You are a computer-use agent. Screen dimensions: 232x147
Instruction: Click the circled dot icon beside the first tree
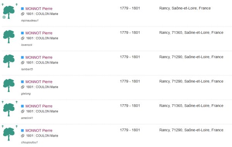point(4,17)
